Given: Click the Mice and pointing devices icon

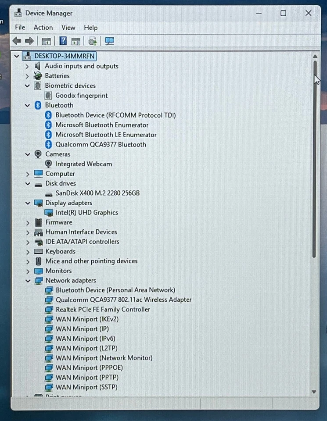Looking at the screenshot, I should click(x=39, y=261).
